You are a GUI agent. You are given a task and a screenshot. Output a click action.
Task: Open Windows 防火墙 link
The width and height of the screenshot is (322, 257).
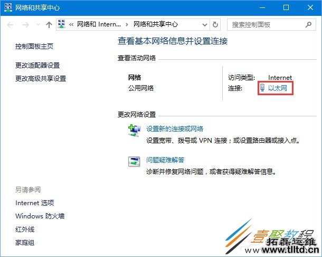click(x=40, y=216)
